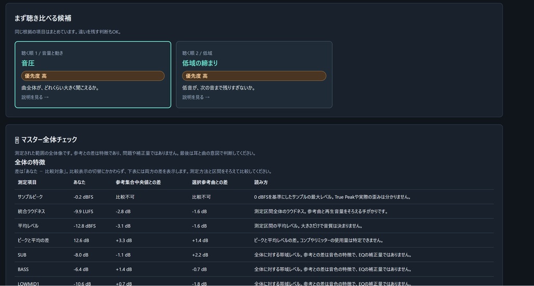Click the 全体の特徴 subheading
This screenshot has height=286, width=534.
[30, 162]
